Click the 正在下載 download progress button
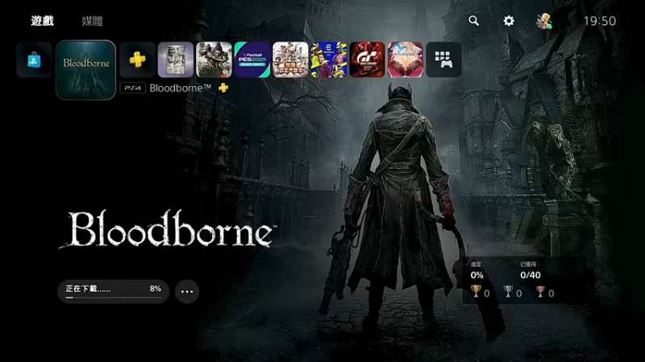645x362 pixels. 114,291
